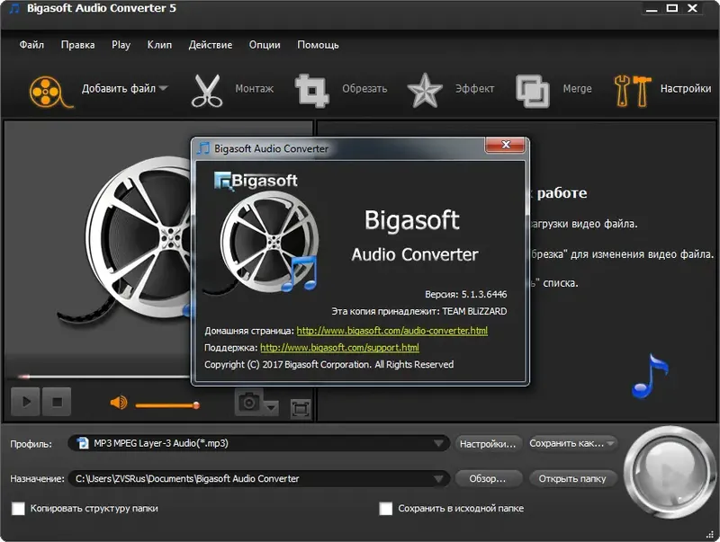The width and height of the screenshot is (720, 542).
Task: Expand the Добавить файл dropdown arrow
Action: pyautogui.click(x=162, y=88)
